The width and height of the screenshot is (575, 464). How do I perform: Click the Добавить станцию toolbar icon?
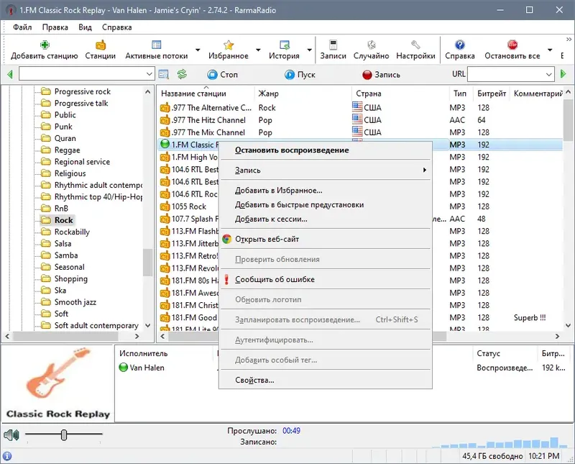[x=43, y=48]
